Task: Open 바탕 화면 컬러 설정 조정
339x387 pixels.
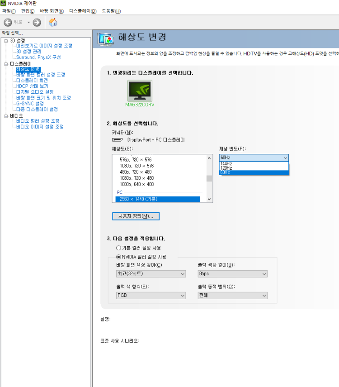Action: 40,75
